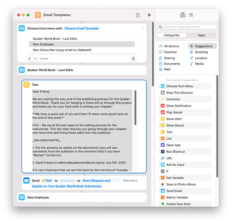Select the Web category

pyautogui.click(x=165, y=69)
